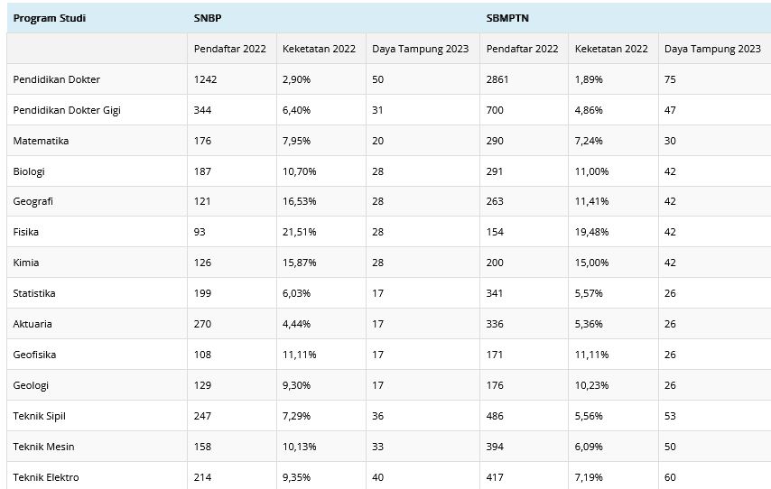The image size is (771, 489).
Task: Select the Pendidikan Dokter Gigi cell
Action: tap(97, 110)
